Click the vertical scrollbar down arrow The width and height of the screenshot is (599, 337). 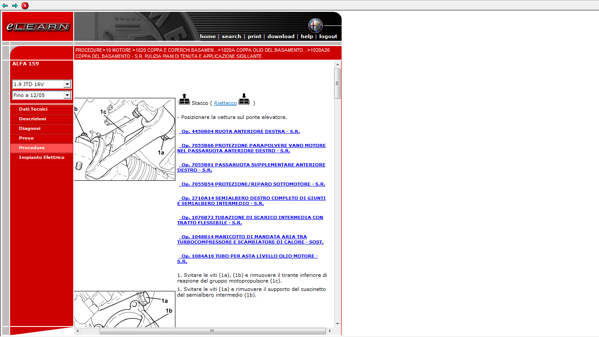click(x=338, y=324)
